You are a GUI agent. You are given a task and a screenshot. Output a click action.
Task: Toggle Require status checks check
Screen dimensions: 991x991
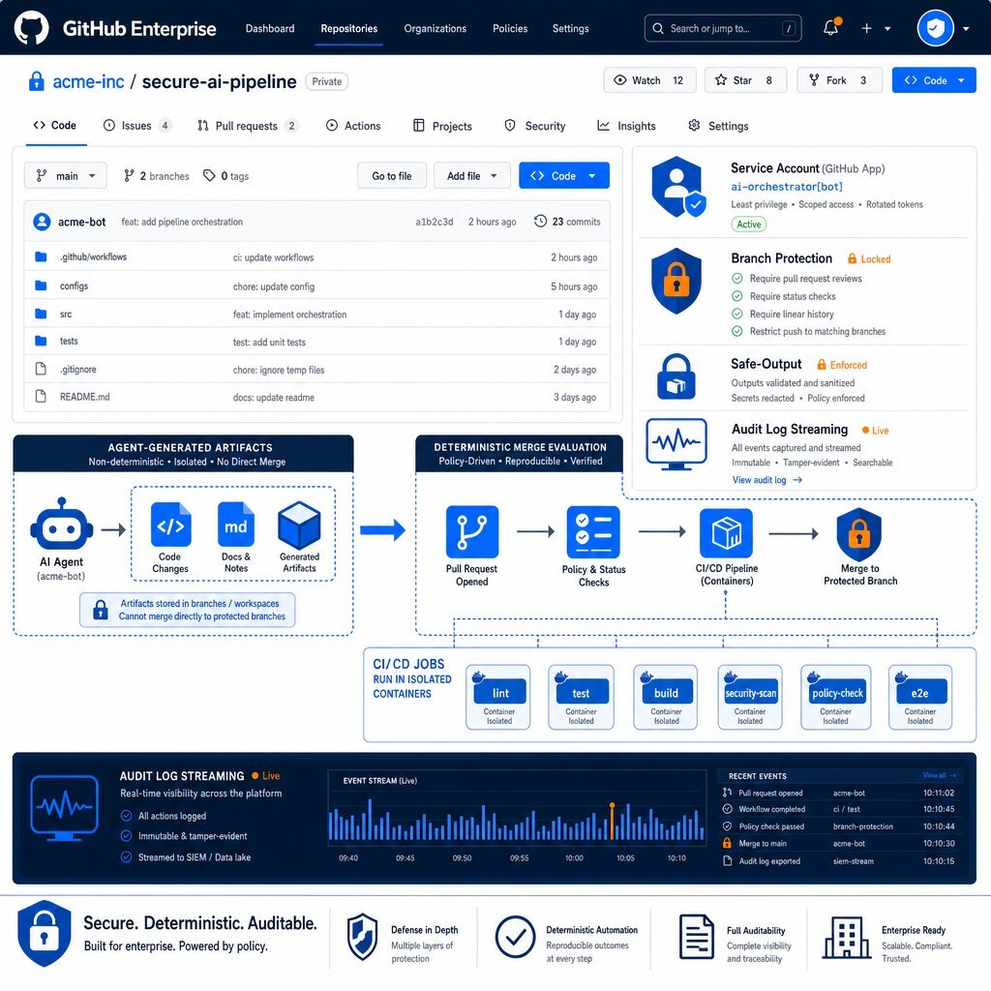736,296
